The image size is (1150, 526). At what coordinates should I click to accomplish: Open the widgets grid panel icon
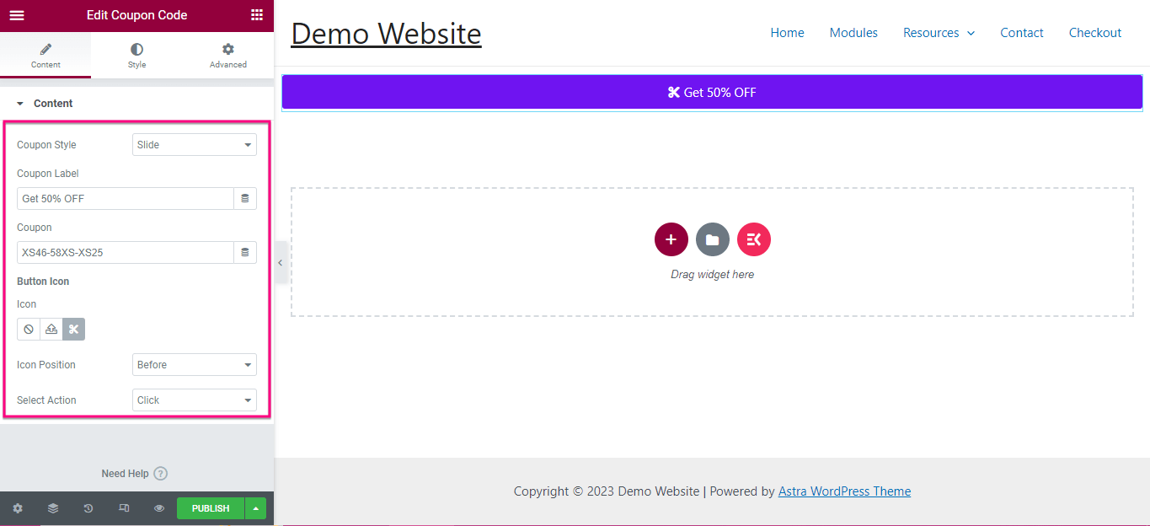[257, 15]
